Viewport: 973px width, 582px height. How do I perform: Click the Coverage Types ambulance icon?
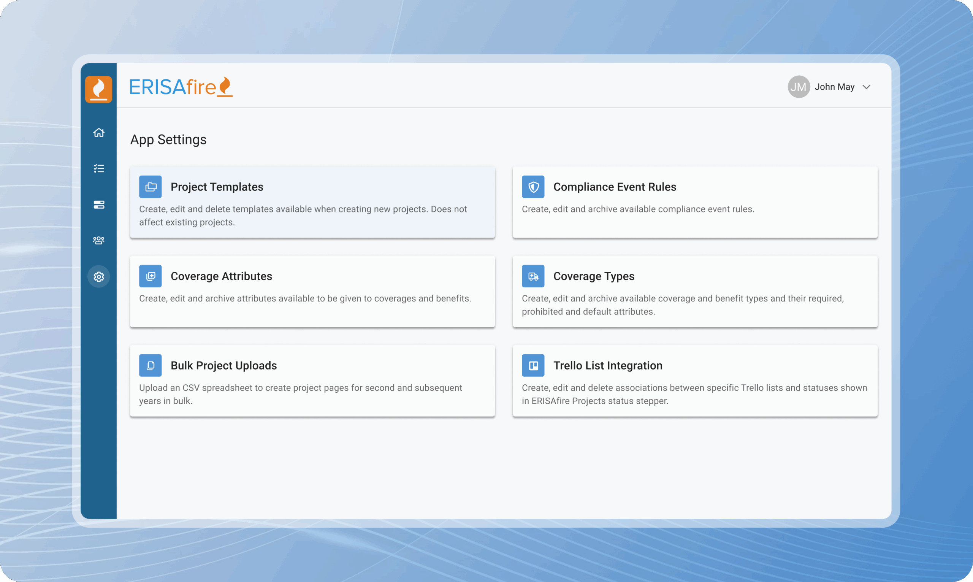coord(533,276)
